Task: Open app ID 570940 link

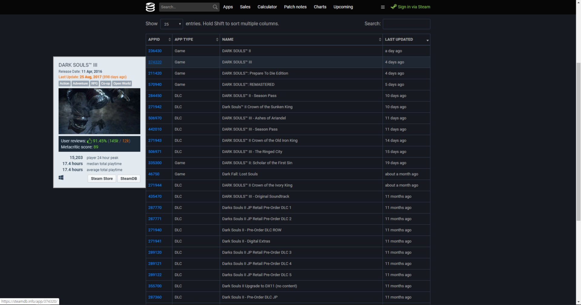Action: (155, 84)
